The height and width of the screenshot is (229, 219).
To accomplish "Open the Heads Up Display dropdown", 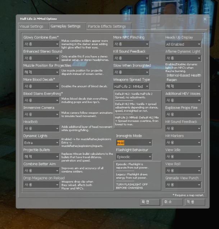I will click(x=183, y=44).
